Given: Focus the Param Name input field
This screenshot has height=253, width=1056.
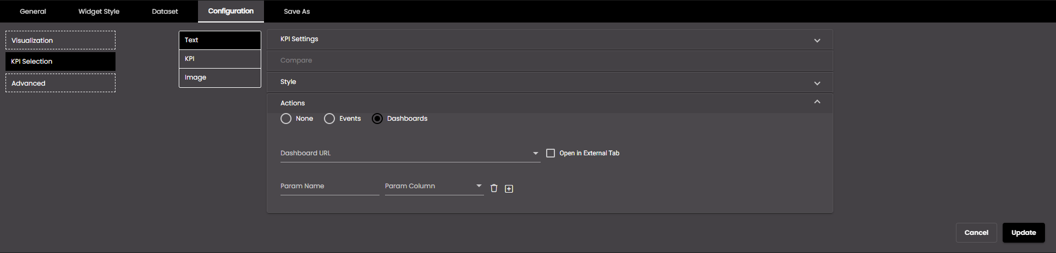Looking at the screenshot, I should [330, 186].
